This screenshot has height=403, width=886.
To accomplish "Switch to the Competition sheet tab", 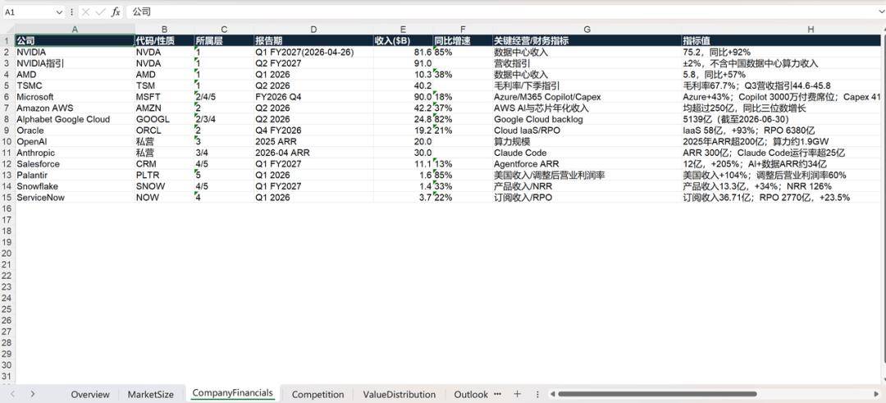I will point(317,395).
